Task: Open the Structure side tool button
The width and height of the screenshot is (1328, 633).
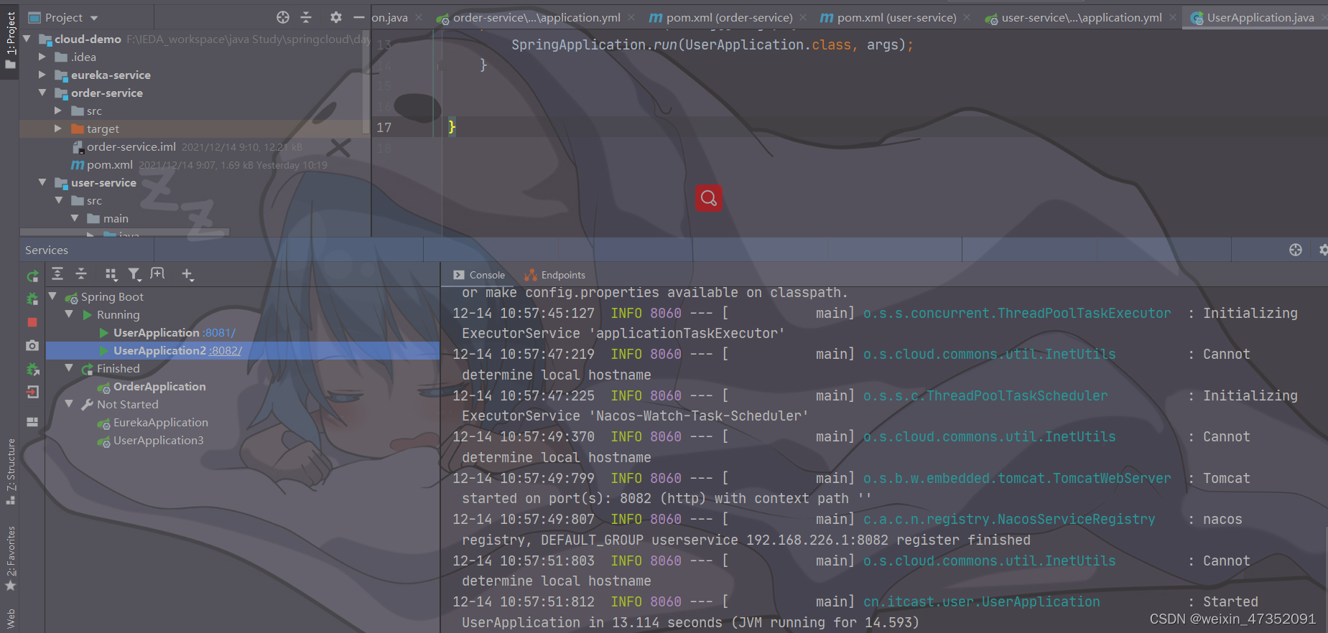Action: click(x=10, y=471)
